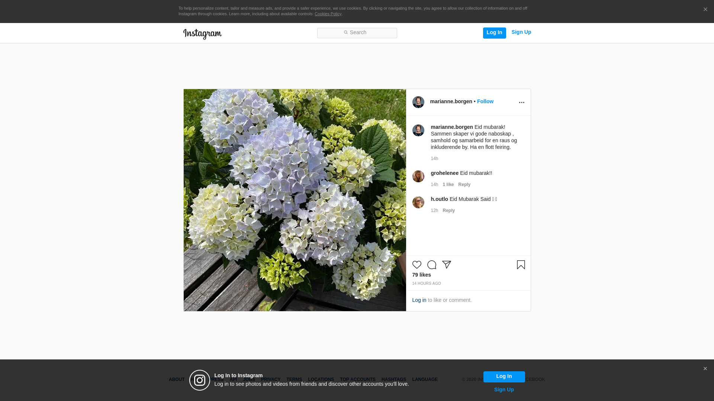714x401 pixels.
Task: Open h.outlo profile picture
Action: 418,202
